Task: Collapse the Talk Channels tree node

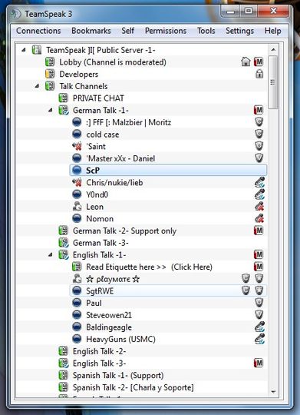Action: click(38, 86)
